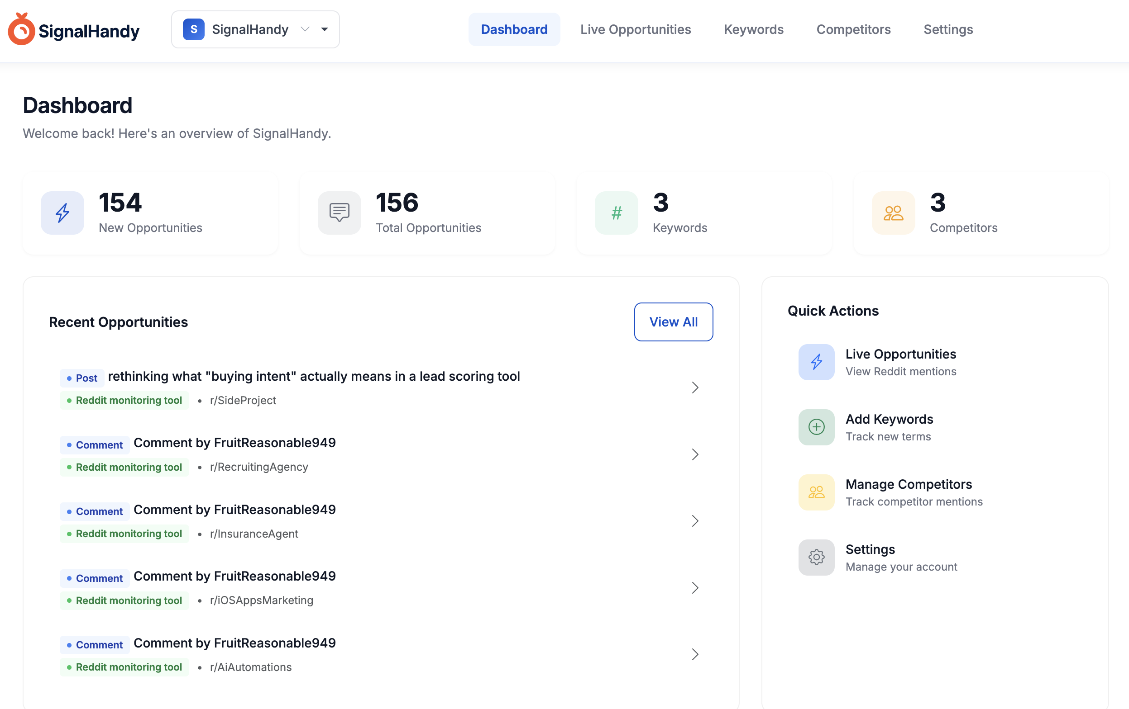Select the Add Keywords quick action
The height and width of the screenshot is (709, 1129).
(x=890, y=419)
